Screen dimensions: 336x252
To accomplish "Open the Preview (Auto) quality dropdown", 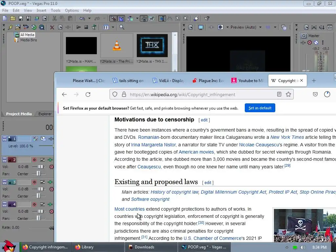I will [260, 27].
